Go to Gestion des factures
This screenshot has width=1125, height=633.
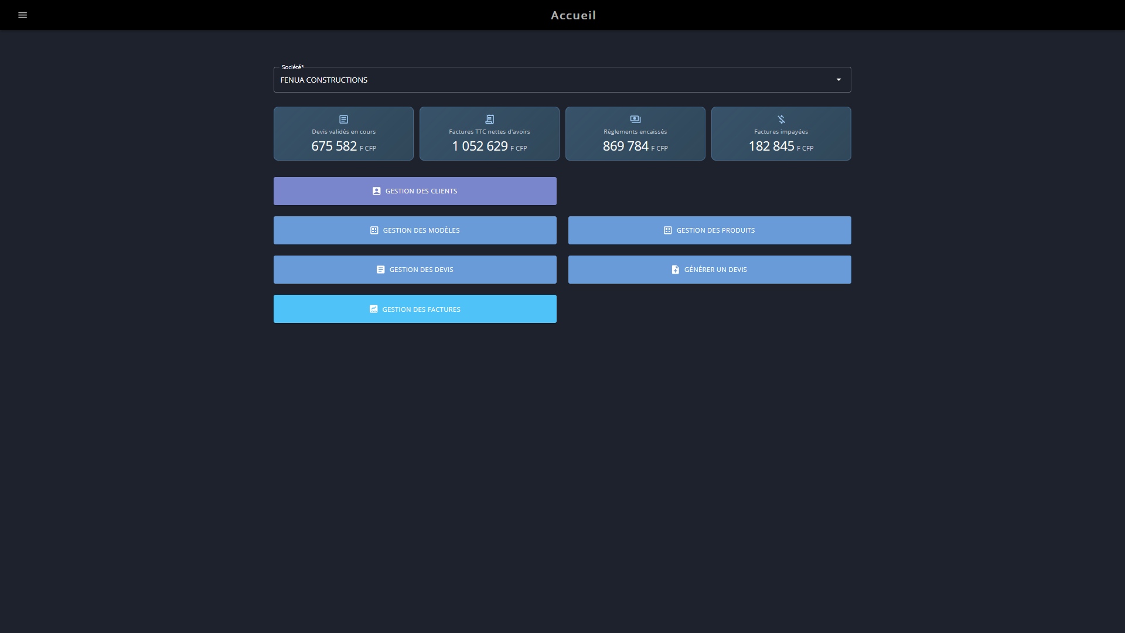click(415, 309)
